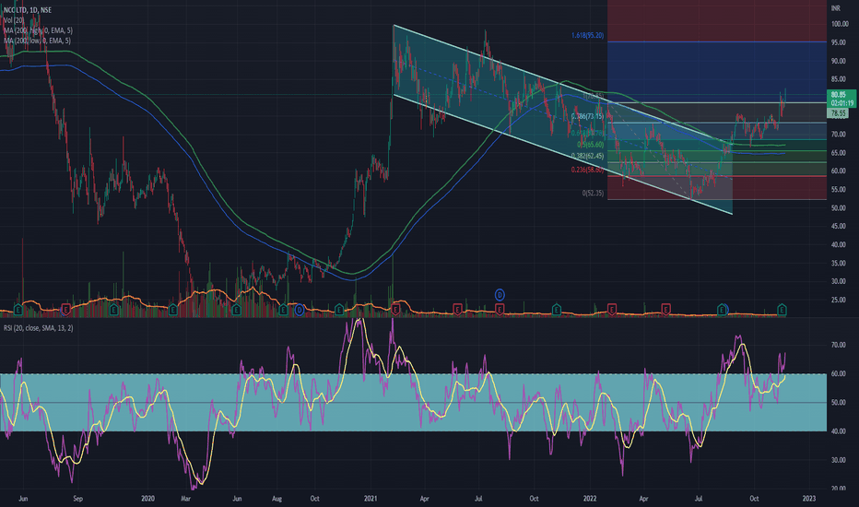Click the green E earnings marker for August 2022
The height and width of the screenshot is (507, 859).
click(722, 310)
